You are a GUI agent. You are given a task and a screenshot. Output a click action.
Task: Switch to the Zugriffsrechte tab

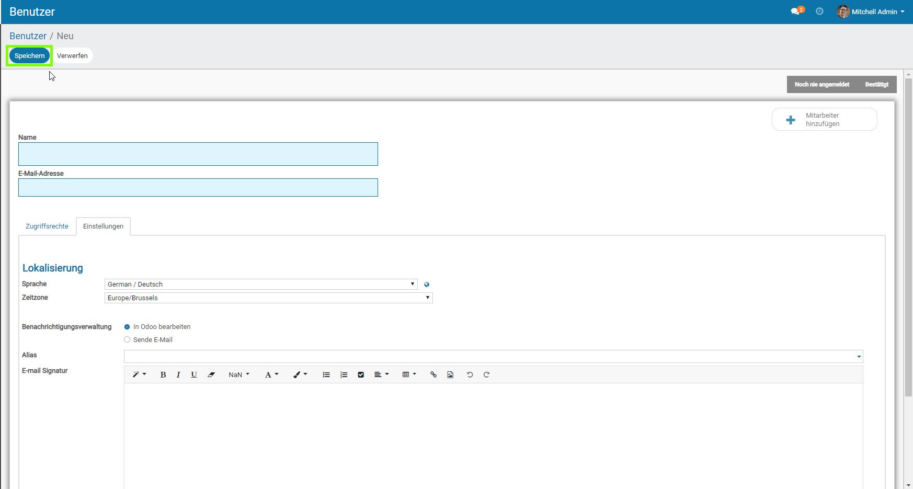point(47,226)
